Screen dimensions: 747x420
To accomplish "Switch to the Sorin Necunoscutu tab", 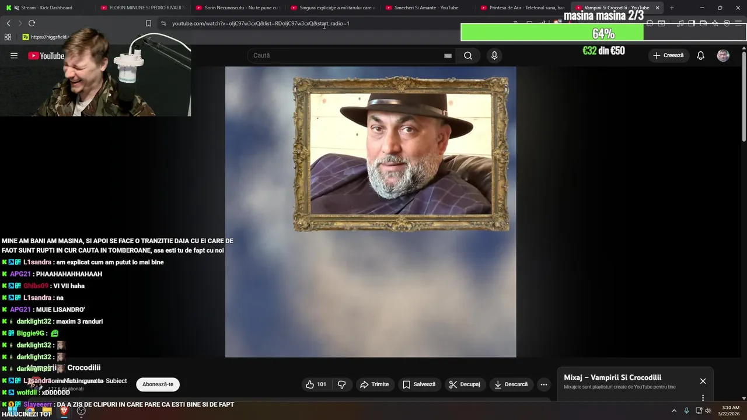I will coord(237,8).
